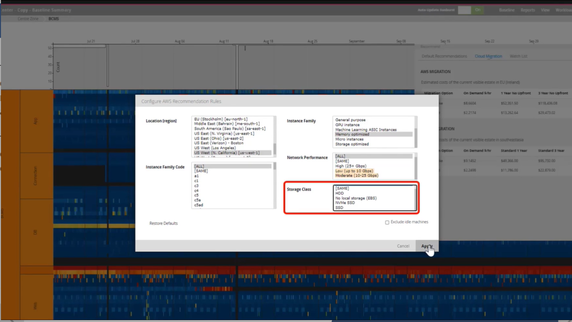Open the Reports menu

point(528,10)
